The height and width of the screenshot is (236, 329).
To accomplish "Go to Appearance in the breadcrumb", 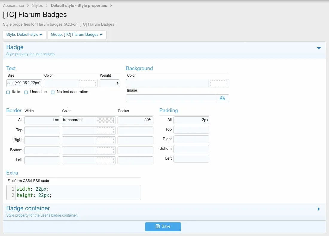I will 13,6.
